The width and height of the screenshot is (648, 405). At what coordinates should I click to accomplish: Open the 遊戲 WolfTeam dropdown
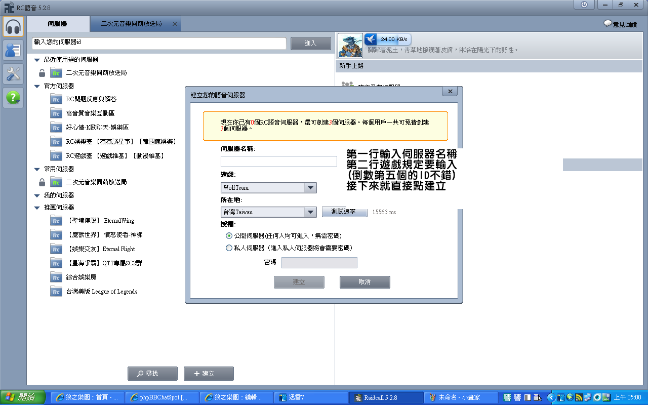pyautogui.click(x=311, y=188)
